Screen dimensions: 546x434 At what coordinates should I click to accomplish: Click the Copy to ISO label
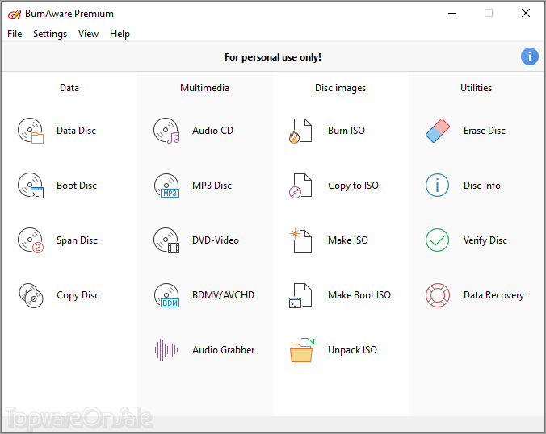pos(353,186)
